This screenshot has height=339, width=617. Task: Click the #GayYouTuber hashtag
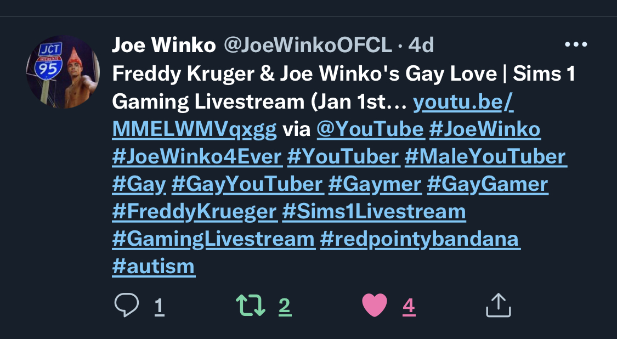(x=247, y=184)
